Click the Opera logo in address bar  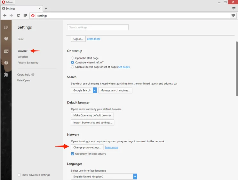[33, 16]
